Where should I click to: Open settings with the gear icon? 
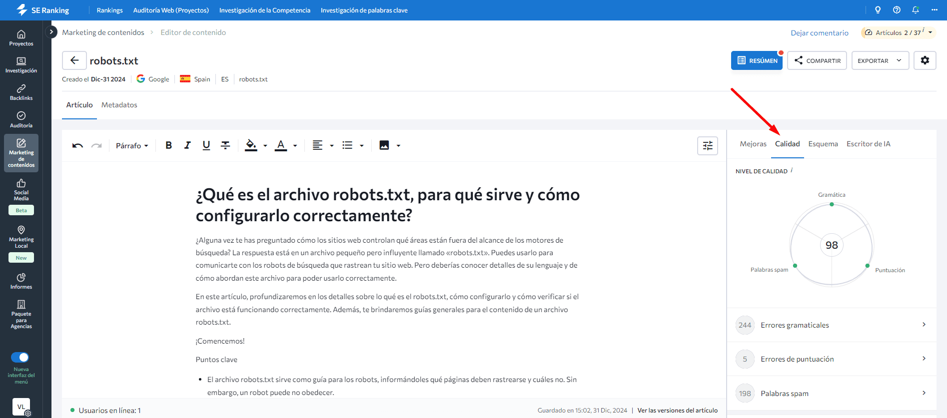tap(925, 60)
